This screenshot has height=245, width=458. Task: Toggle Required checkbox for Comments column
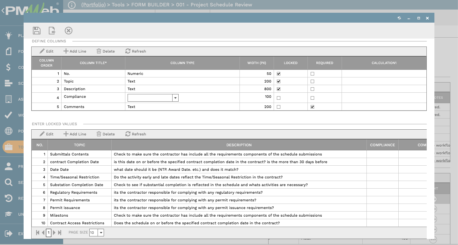(x=313, y=107)
